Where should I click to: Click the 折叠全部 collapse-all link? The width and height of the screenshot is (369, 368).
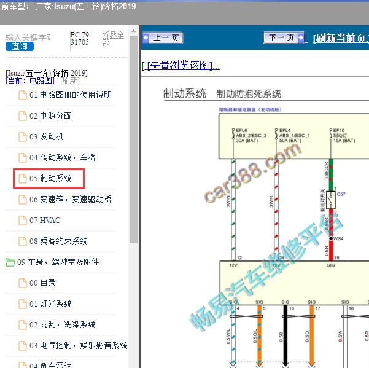tap(113, 39)
